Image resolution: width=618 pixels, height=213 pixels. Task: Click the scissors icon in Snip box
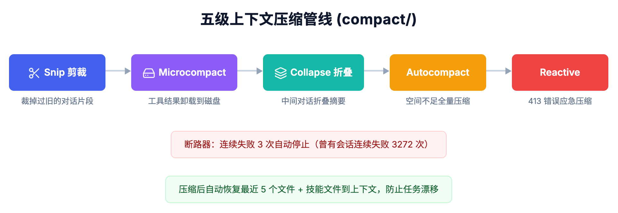coord(34,73)
